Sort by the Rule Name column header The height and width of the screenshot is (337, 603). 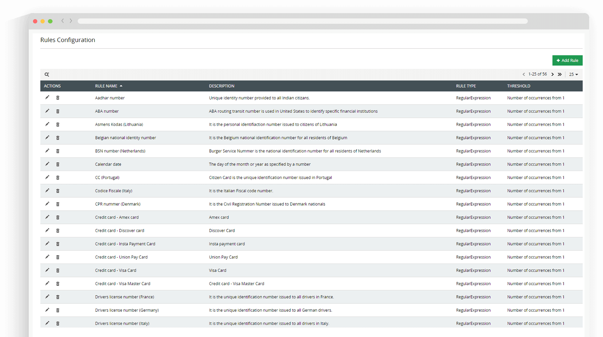(x=106, y=86)
